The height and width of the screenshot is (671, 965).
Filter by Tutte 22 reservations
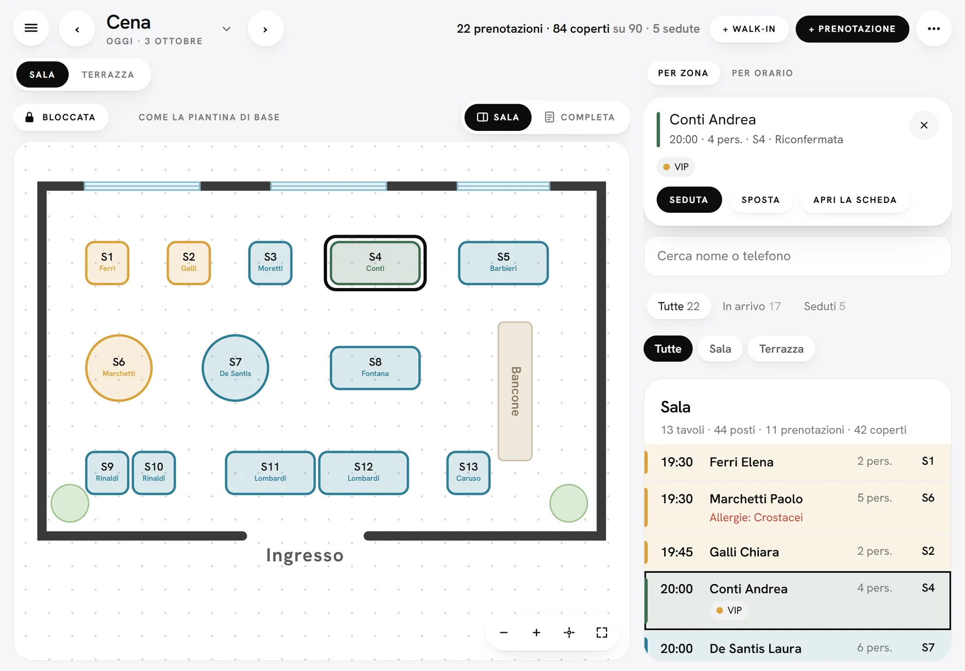click(679, 306)
